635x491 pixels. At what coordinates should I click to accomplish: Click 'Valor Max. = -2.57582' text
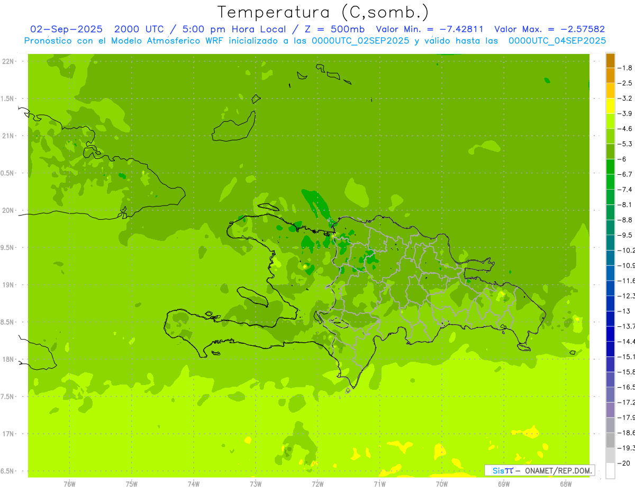coord(549,29)
